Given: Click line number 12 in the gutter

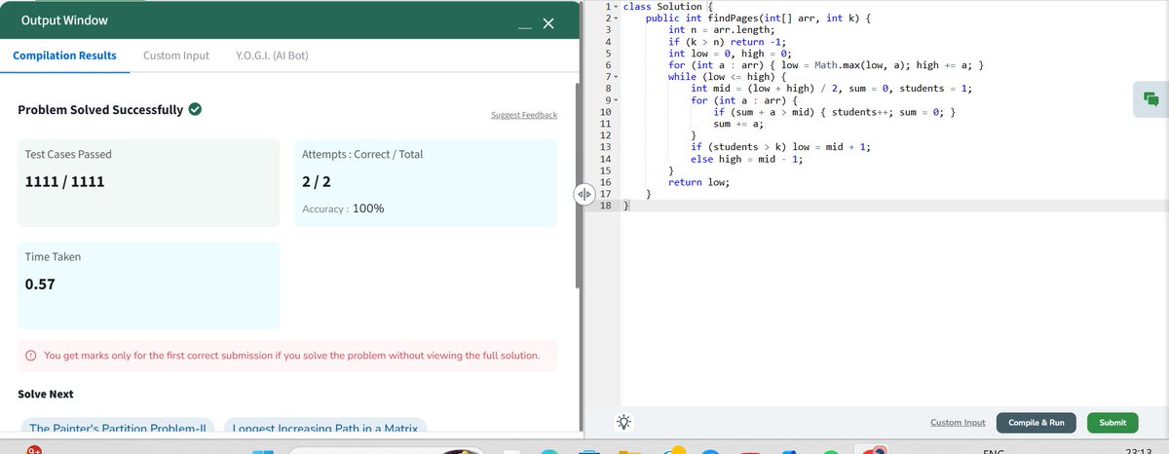Looking at the screenshot, I should [x=605, y=134].
